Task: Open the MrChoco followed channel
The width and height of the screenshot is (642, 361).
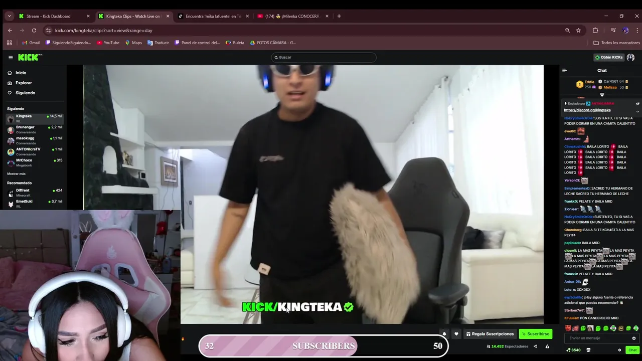Action: 35,162
